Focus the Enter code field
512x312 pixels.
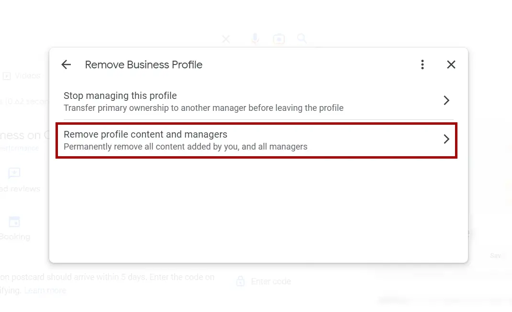pos(271,281)
